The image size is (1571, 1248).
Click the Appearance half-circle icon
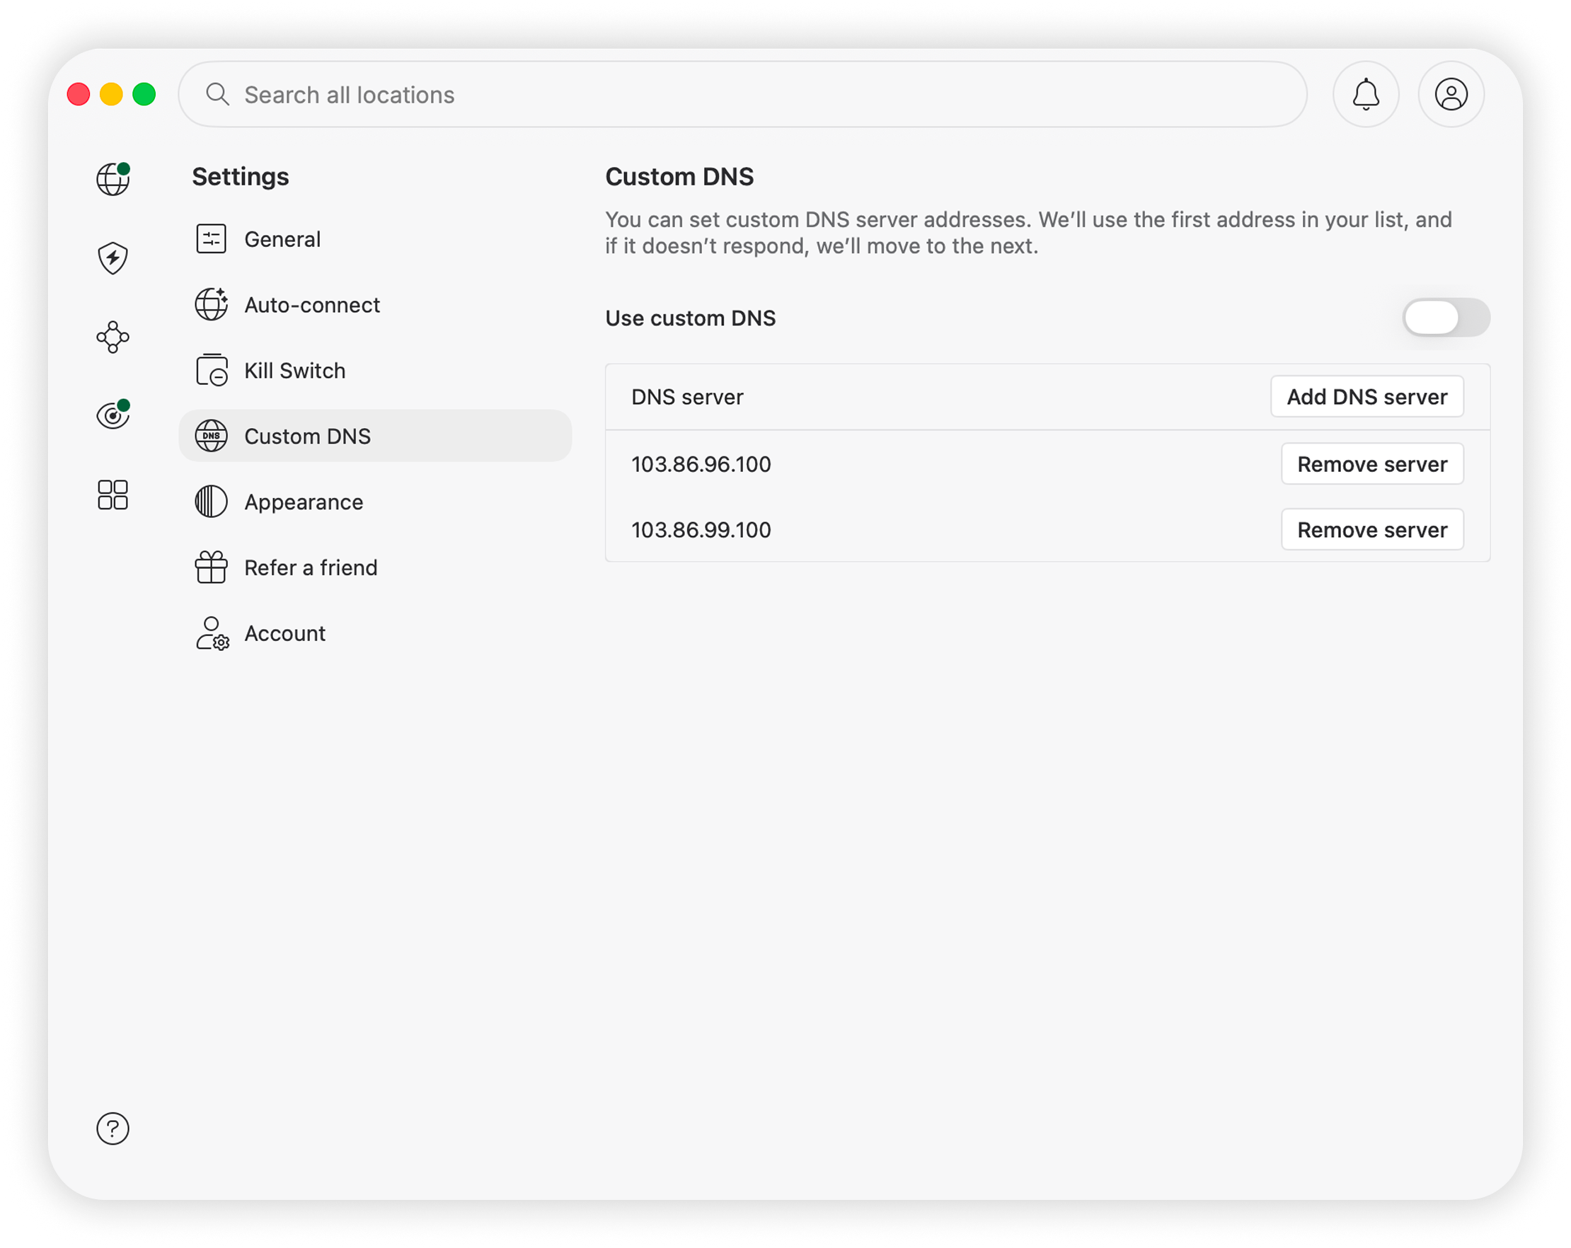pos(212,502)
